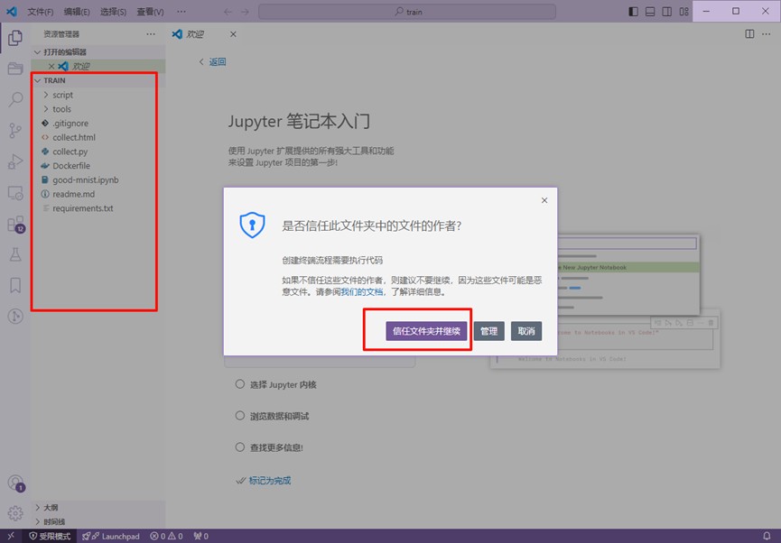Open the File menu
Image resolution: width=781 pixels, height=543 pixels.
coord(41,12)
